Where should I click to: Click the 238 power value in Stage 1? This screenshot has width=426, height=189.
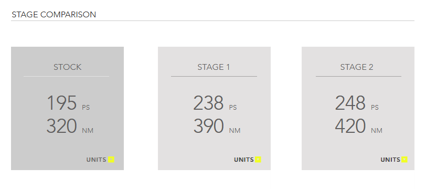[208, 103]
